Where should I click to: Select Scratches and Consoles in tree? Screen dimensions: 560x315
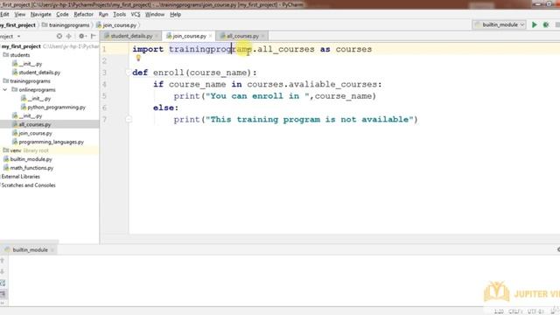pyautogui.click(x=28, y=185)
